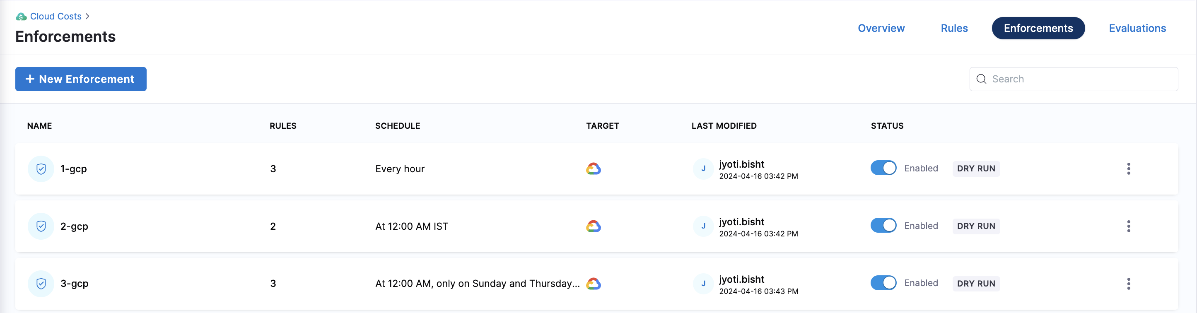Expand more actions for 3-gcp row

(x=1128, y=283)
